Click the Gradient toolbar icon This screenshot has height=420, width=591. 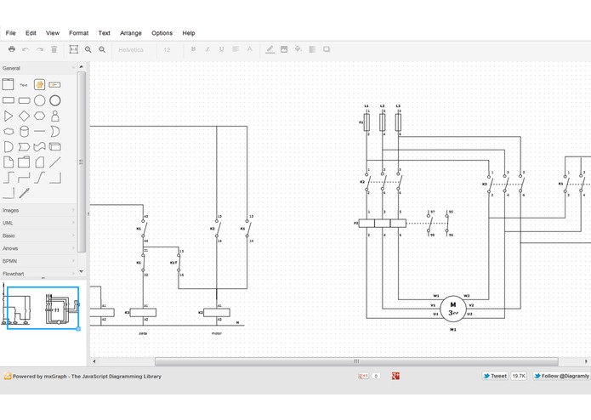pos(312,49)
